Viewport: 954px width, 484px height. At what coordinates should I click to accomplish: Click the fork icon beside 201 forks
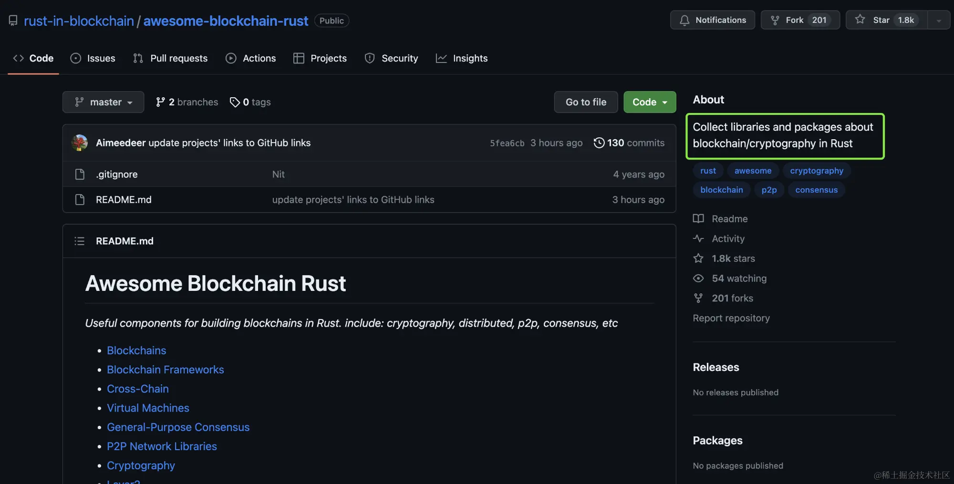pos(698,298)
